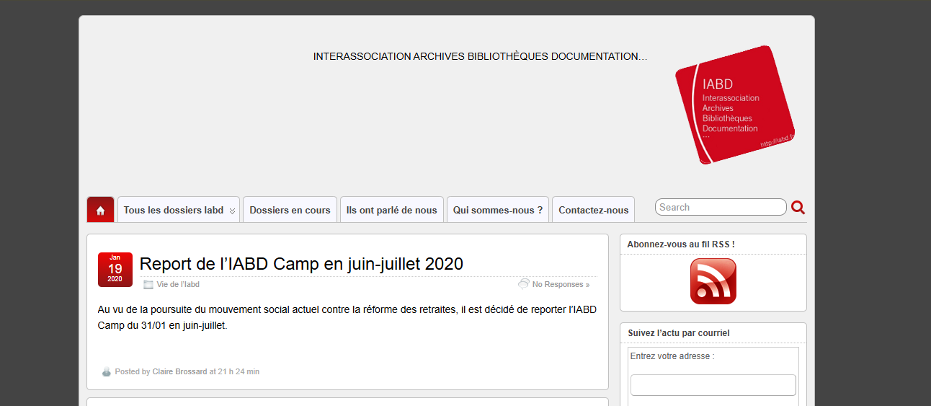Click the Interassociation Archives Bibliothèques Documentation header
931x406 pixels.
480,56
